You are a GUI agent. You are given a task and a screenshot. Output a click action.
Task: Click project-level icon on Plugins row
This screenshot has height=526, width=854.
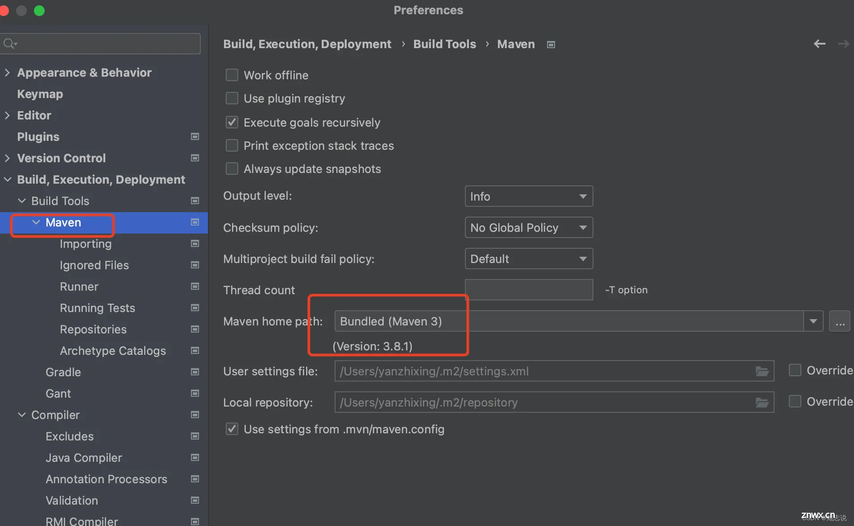point(195,136)
